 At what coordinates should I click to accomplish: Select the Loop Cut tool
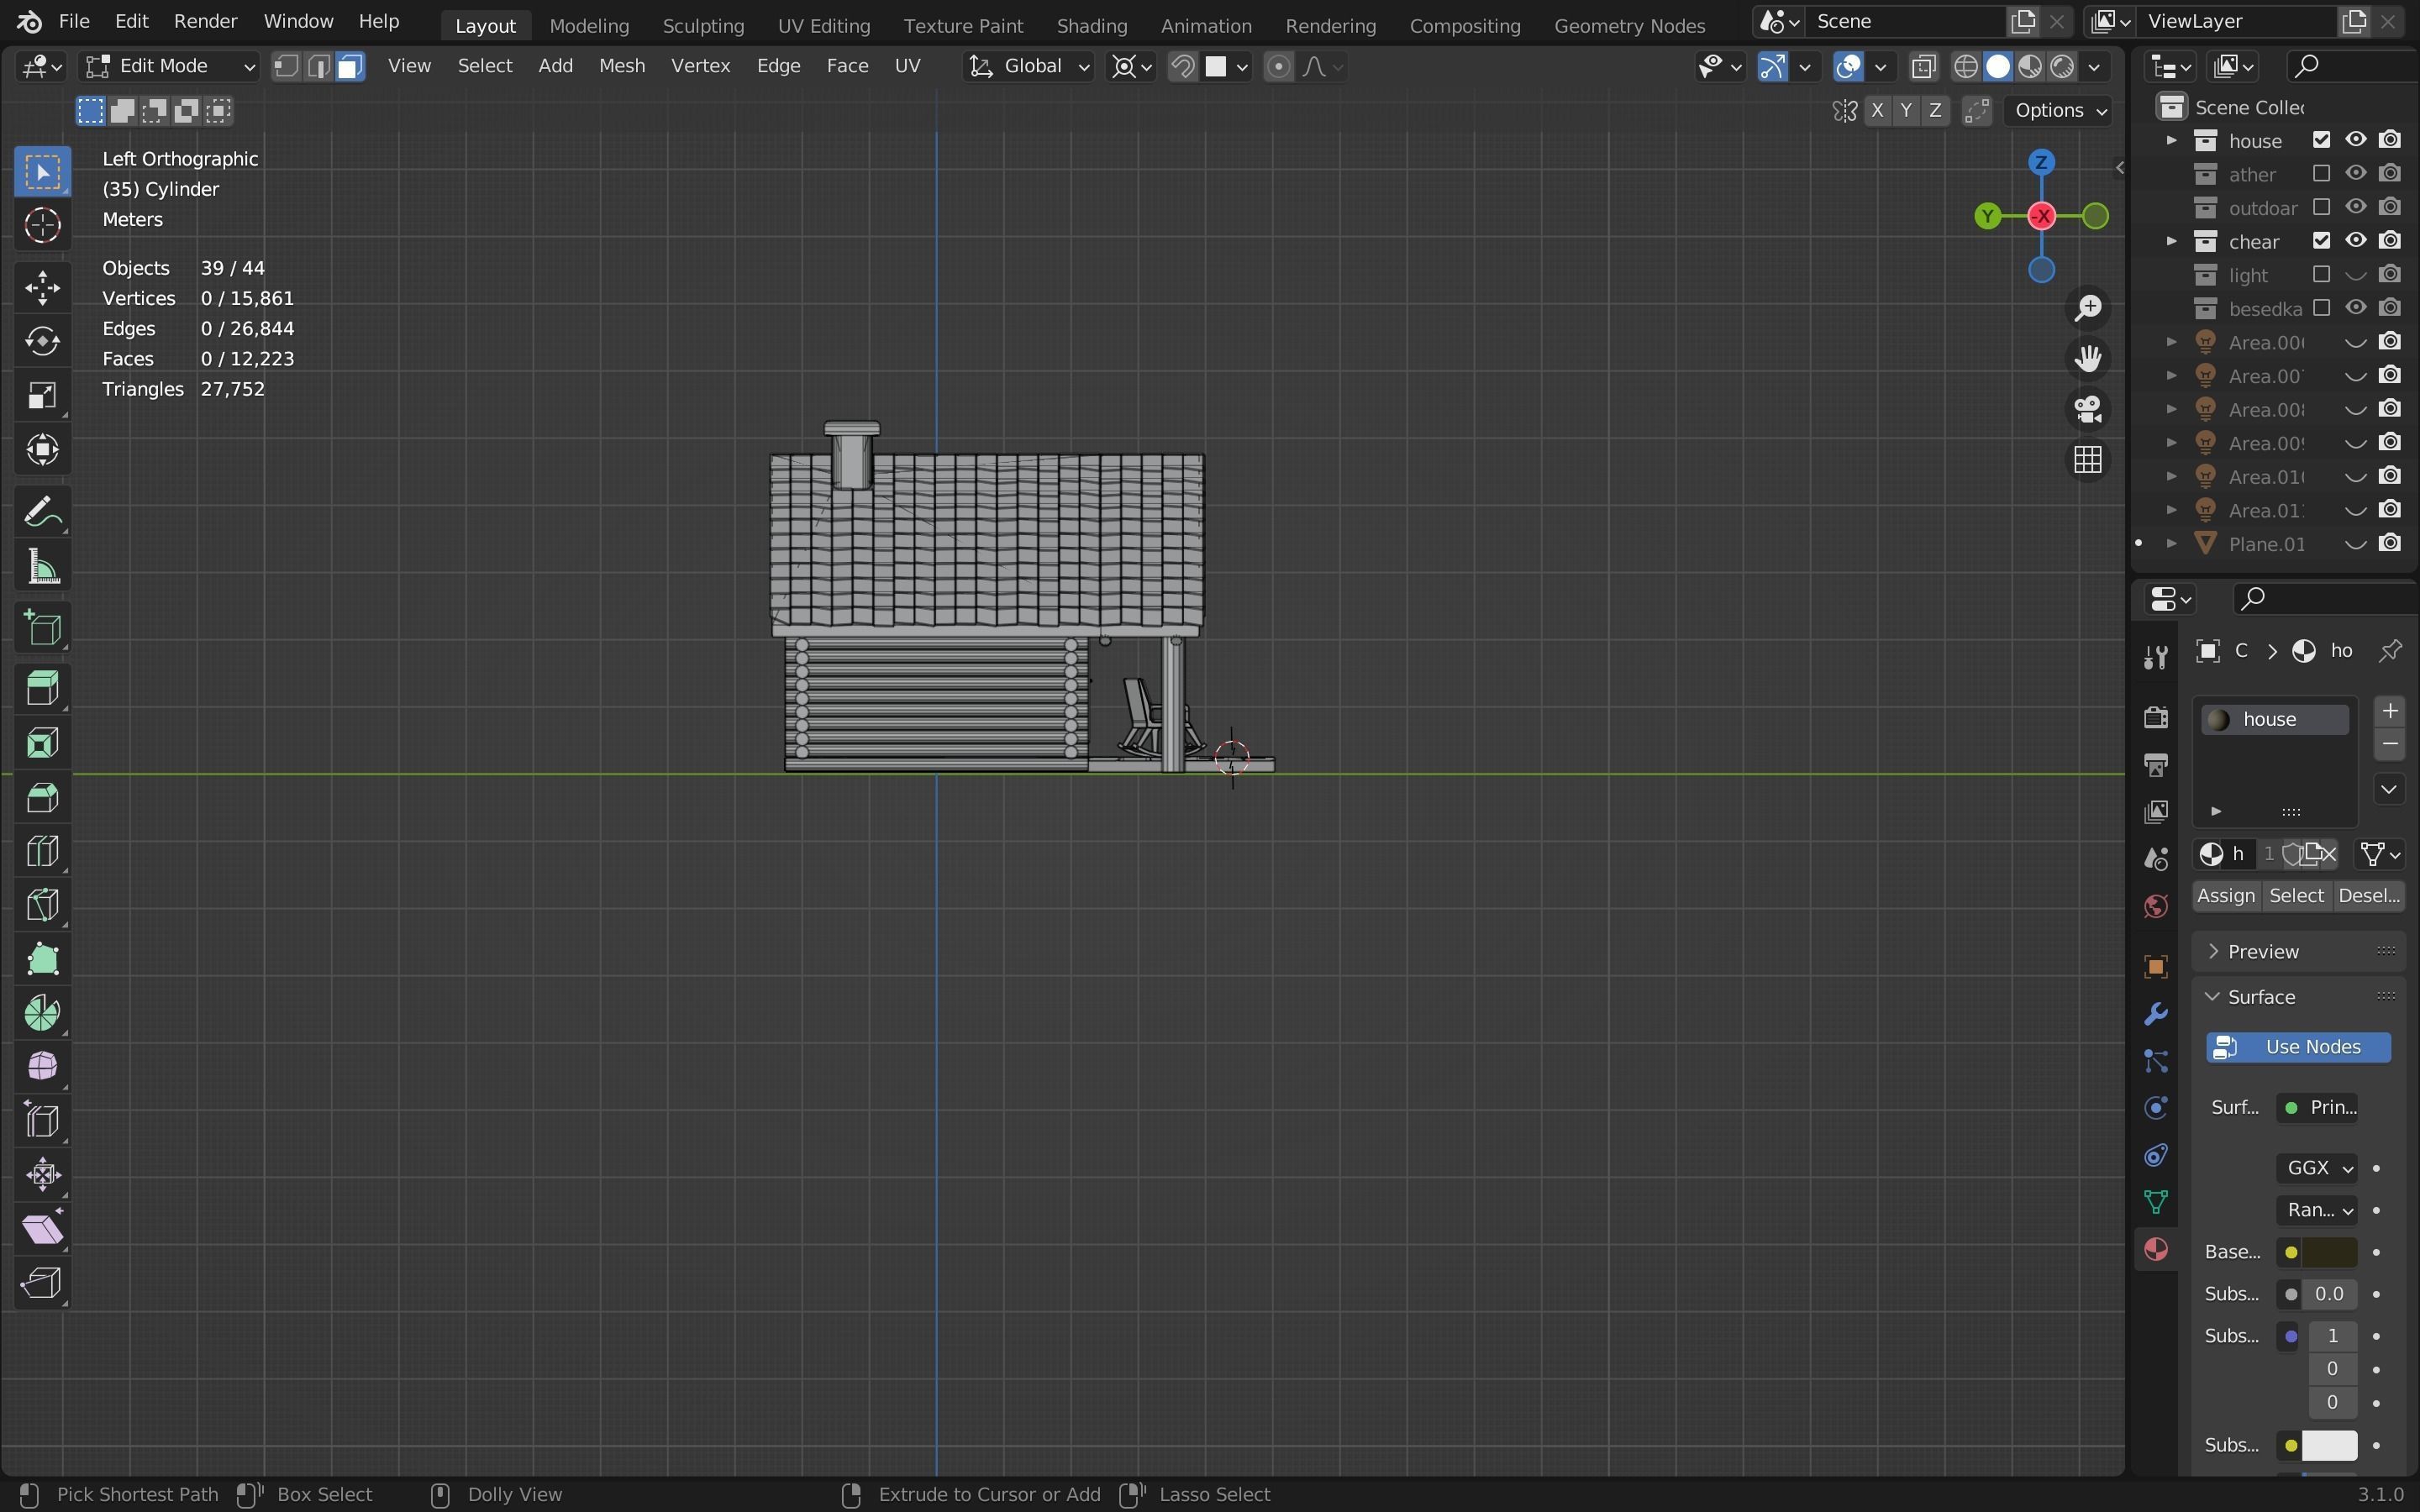tap(42, 852)
